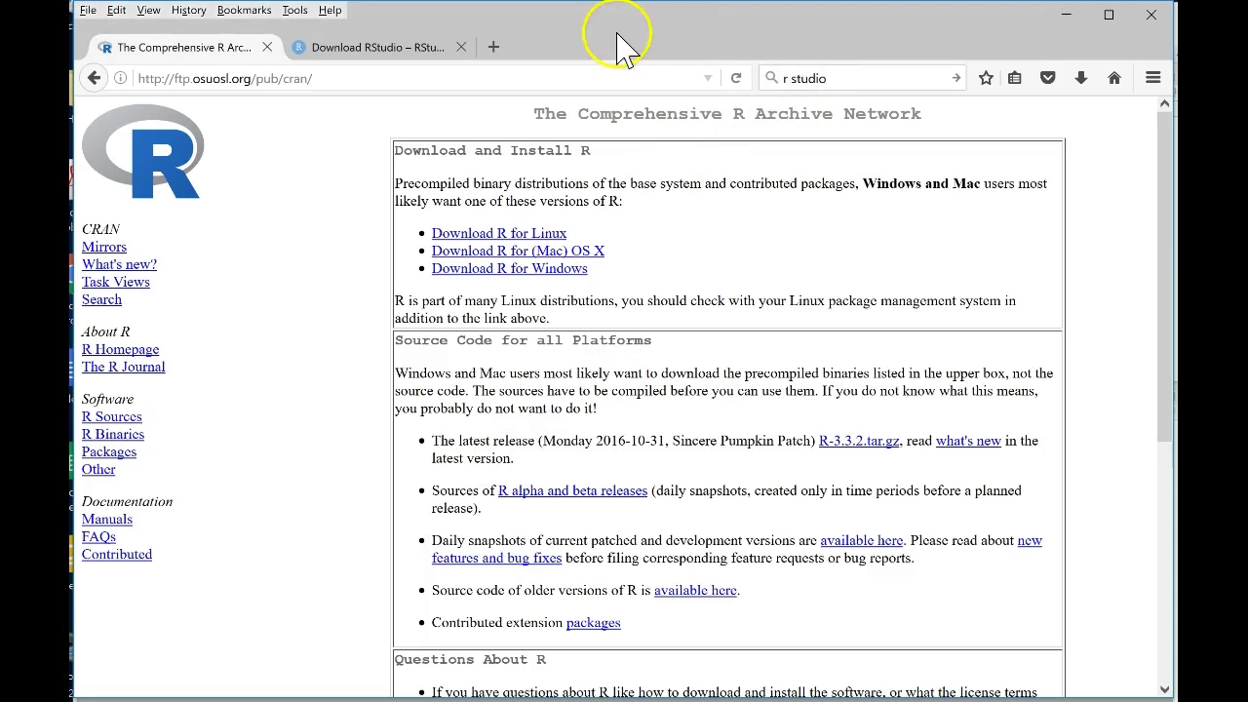Switch to the Download RStudio tab
Image resolution: width=1248 pixels, height=702 pixels.
tap(378, 47)
